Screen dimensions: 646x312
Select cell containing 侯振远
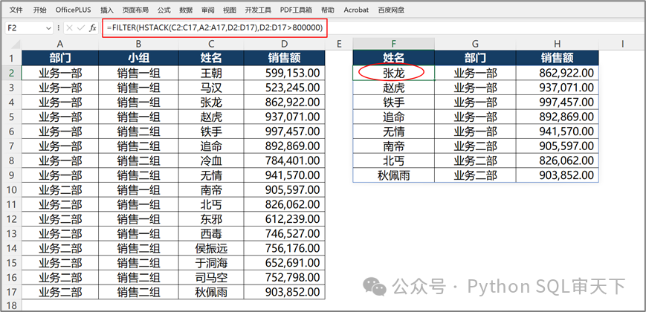point(211,248)
